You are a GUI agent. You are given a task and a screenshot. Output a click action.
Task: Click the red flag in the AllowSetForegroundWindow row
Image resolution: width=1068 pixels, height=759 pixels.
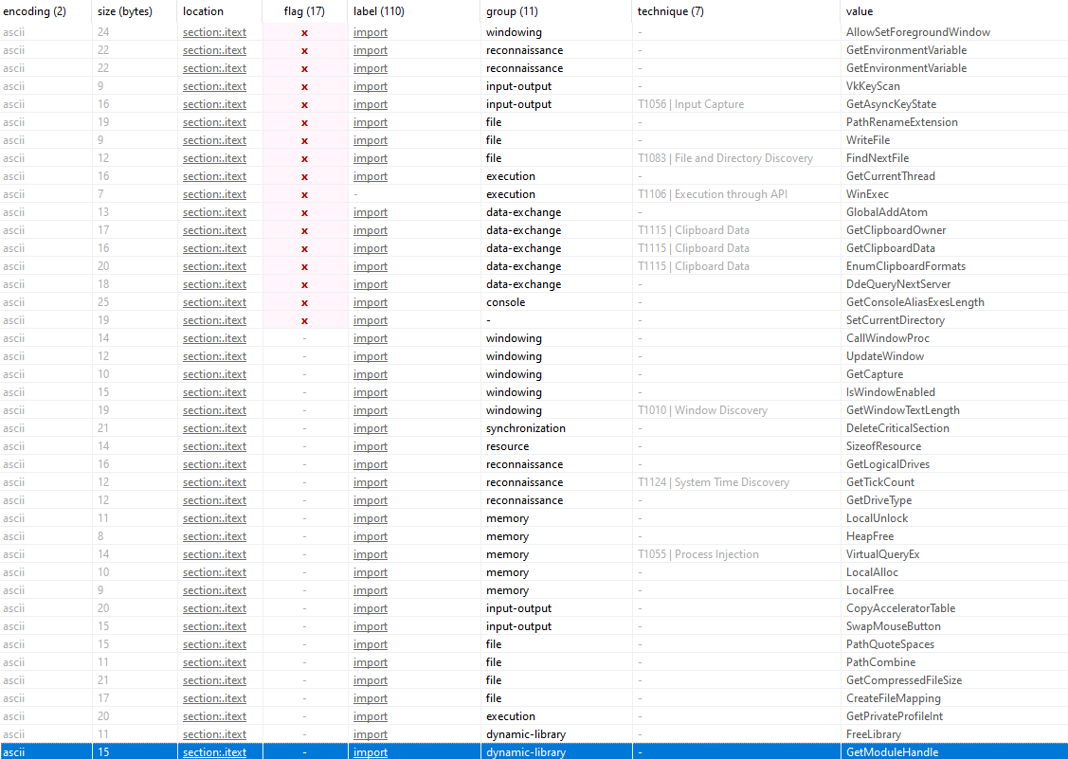304,33
